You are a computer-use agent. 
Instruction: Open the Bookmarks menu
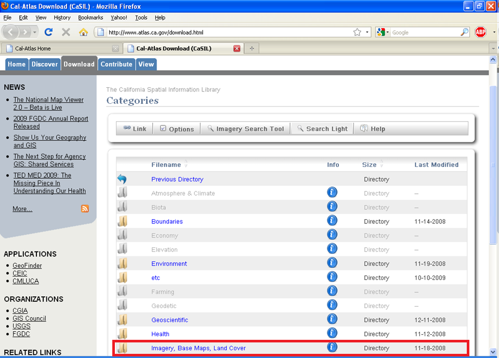click(90, 17)
